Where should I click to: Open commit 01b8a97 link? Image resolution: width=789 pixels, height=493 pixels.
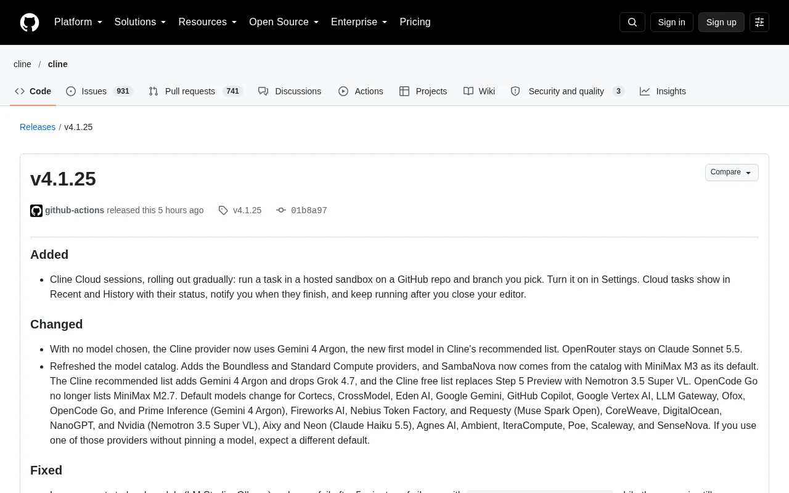309,211
